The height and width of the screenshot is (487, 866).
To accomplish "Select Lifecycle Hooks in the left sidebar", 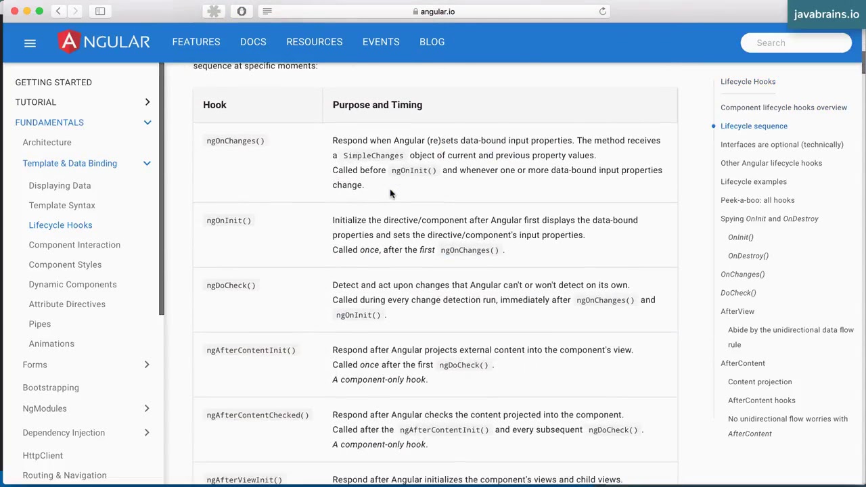I will (60, 225).
